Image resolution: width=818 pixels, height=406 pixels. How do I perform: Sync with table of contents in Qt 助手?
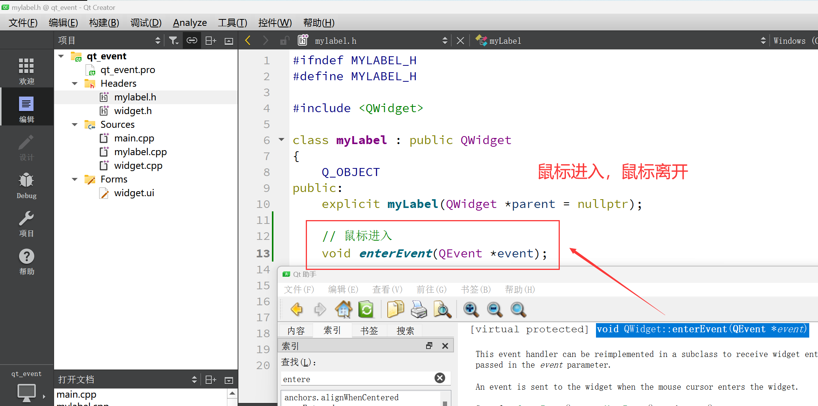(x=366, y=309)
